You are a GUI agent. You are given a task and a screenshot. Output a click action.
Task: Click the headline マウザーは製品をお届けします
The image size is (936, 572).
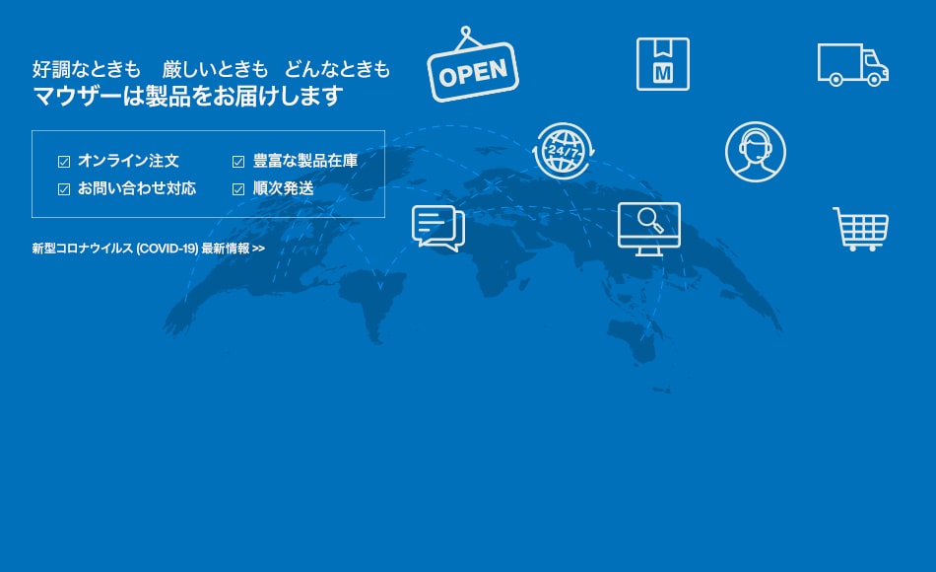[x=187, y=97]
